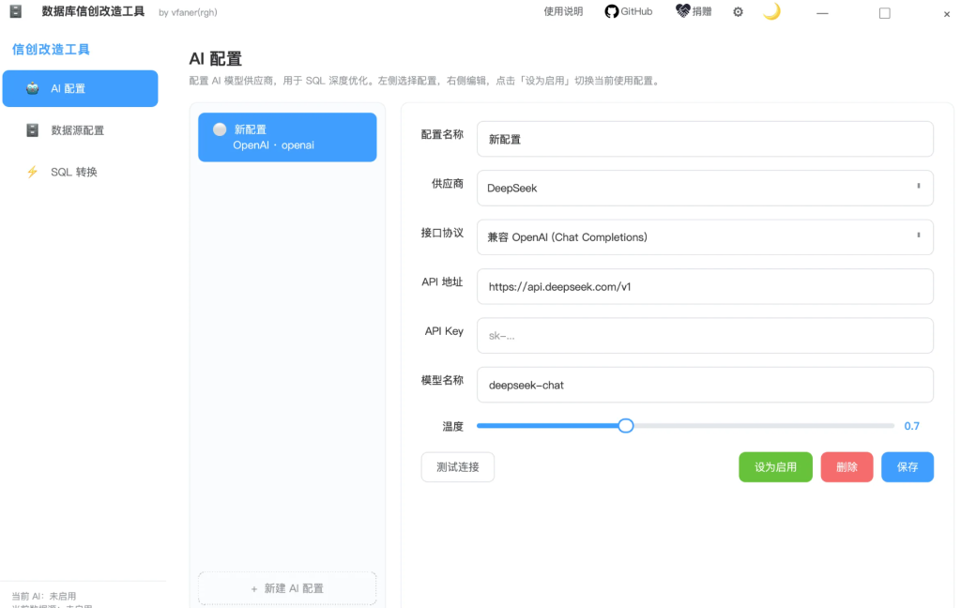Click the blue 保存 button
Screen dimensions: 961x608
point(908,467)
